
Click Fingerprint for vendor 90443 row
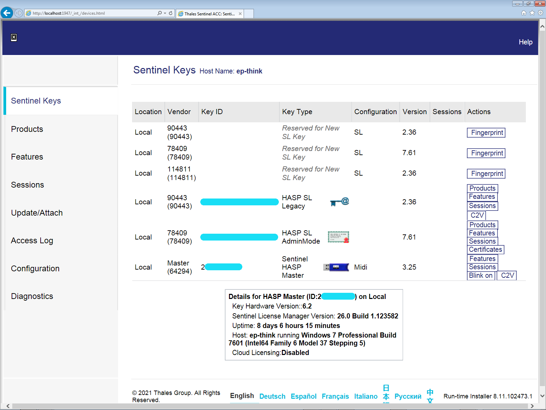point(486,133)
